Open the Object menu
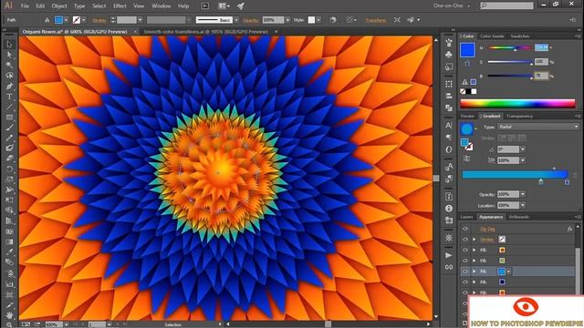This screenshot has height=328, width=584. 59,6
